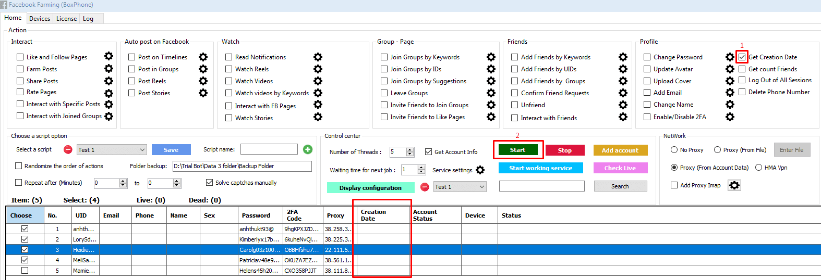Viewport: 821px width, 280px height.
Task: Check the row 5 Mamie account checkbox
Action: [x=25, y=270]
